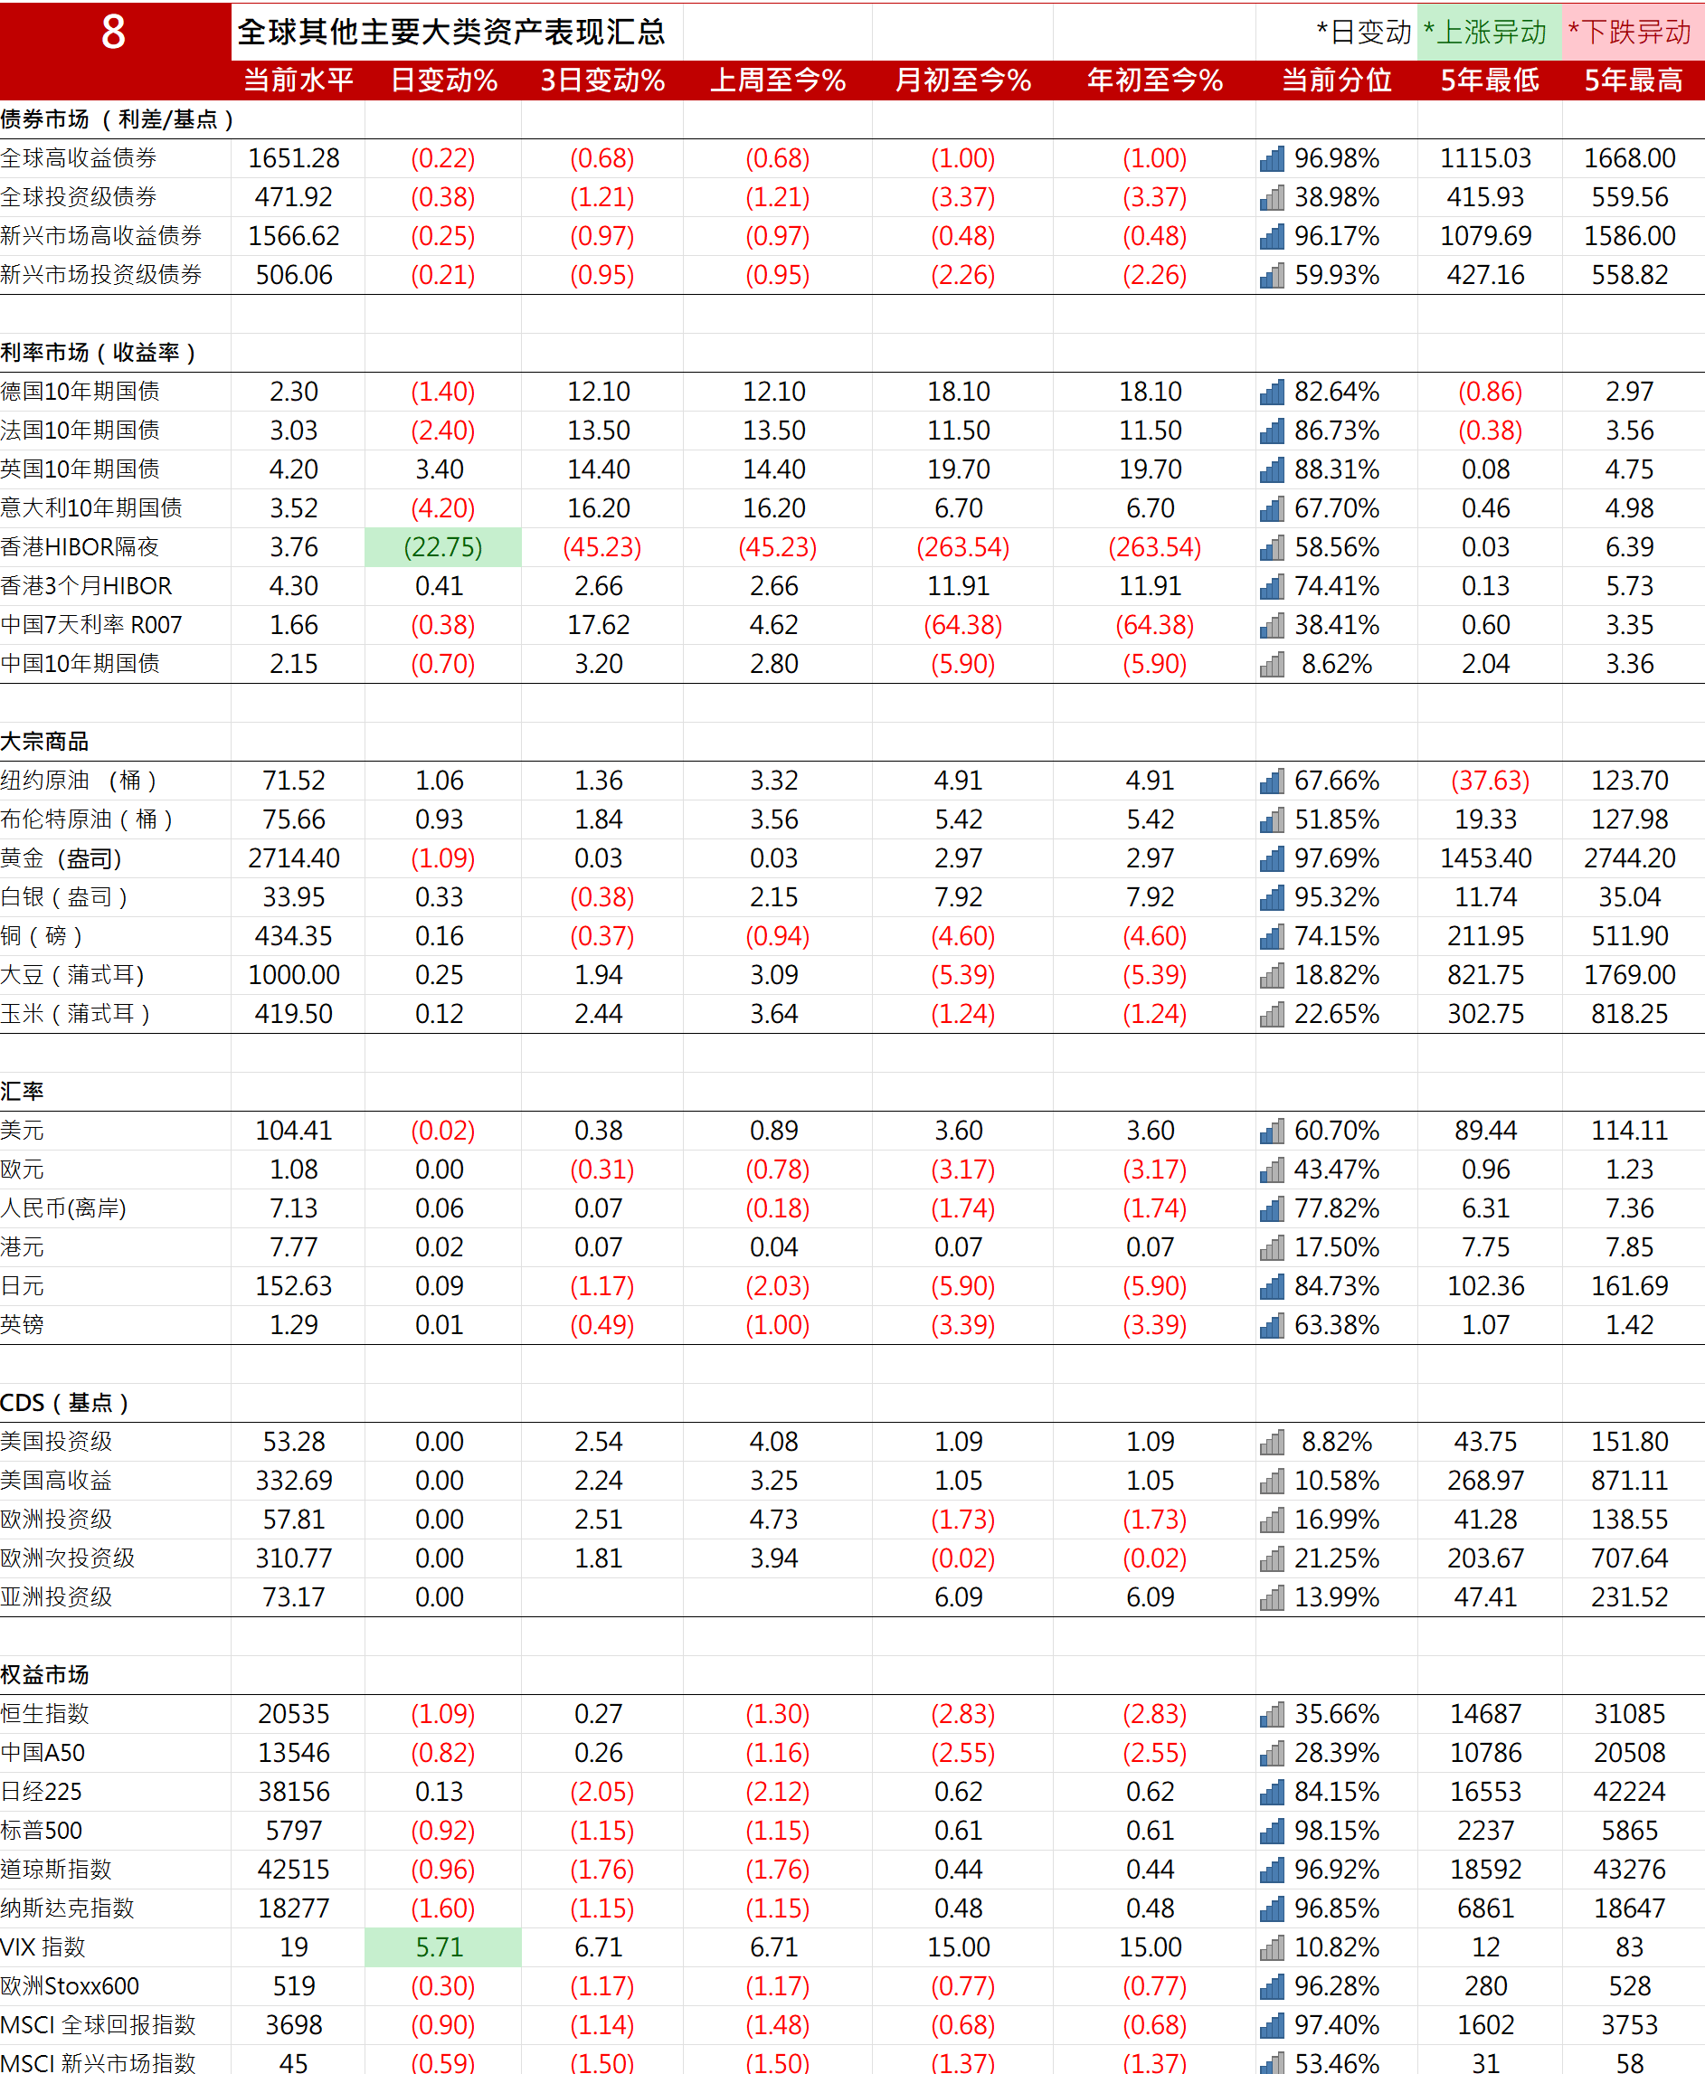Click the bar chart icon for 标普500

[x=1271, y=1831]
